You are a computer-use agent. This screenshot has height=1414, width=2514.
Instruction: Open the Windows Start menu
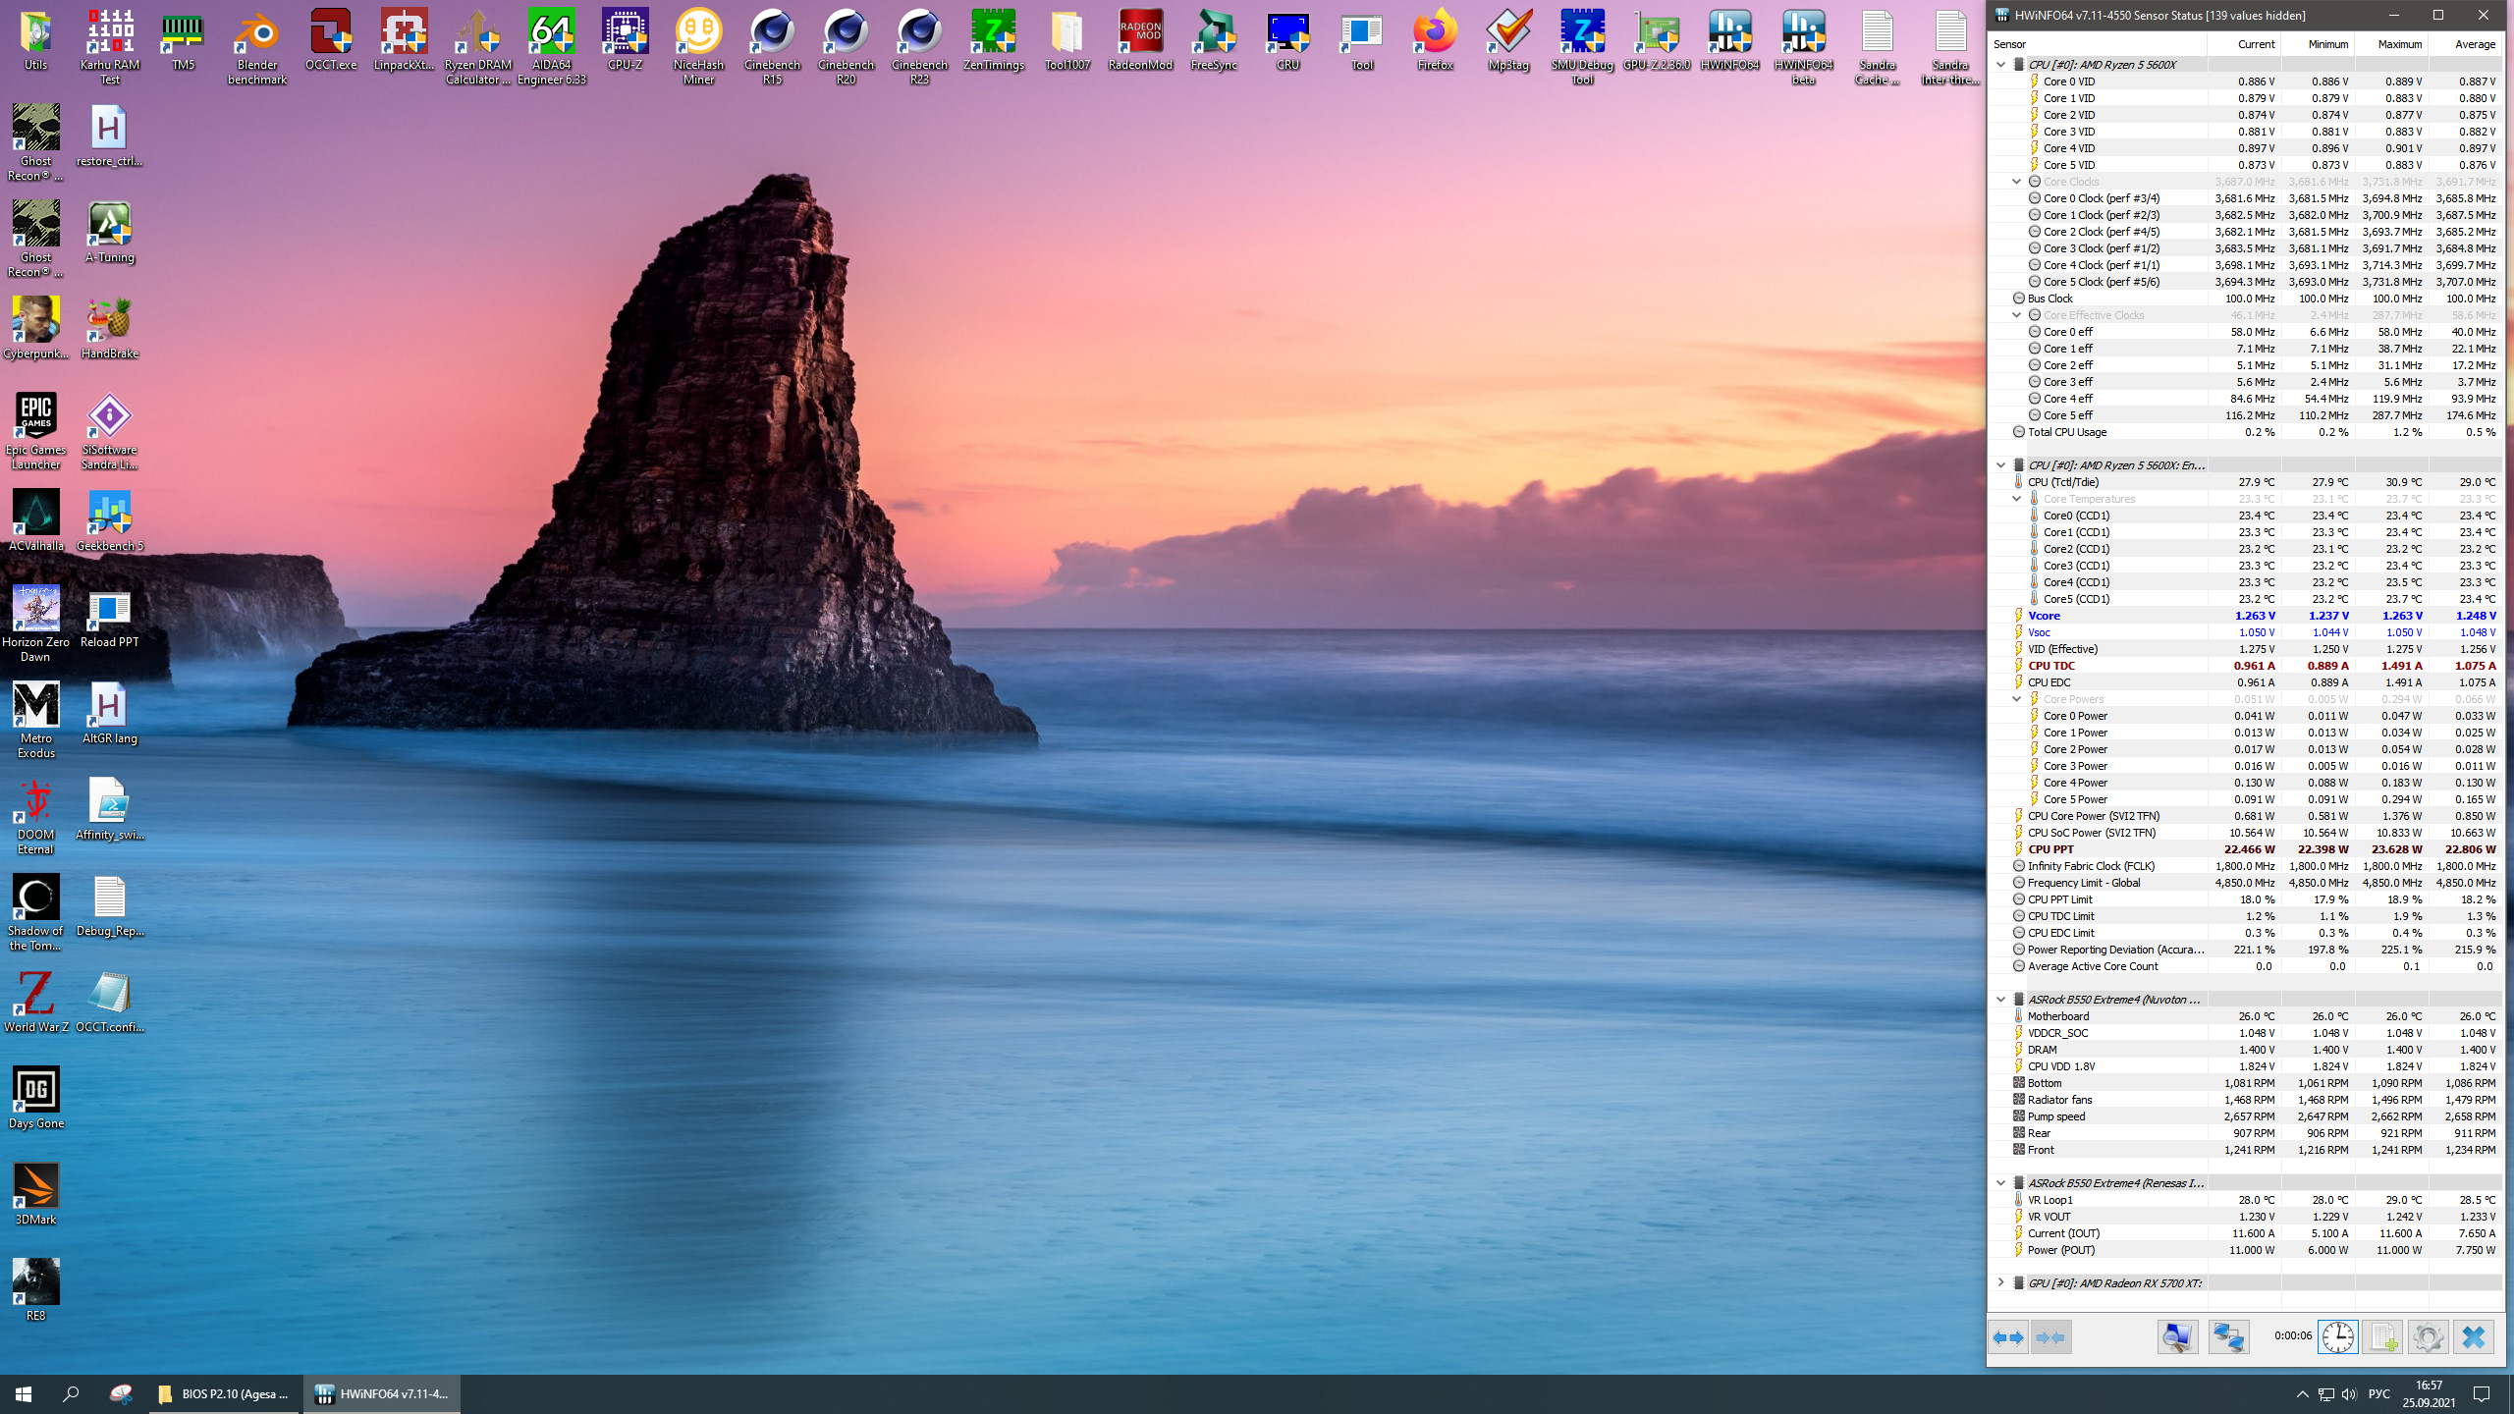[24, 1393]
